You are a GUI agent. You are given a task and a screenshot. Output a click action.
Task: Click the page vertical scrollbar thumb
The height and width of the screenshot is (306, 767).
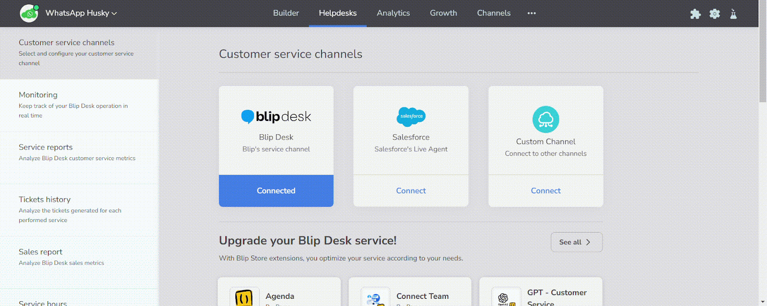tap(763, 51)
